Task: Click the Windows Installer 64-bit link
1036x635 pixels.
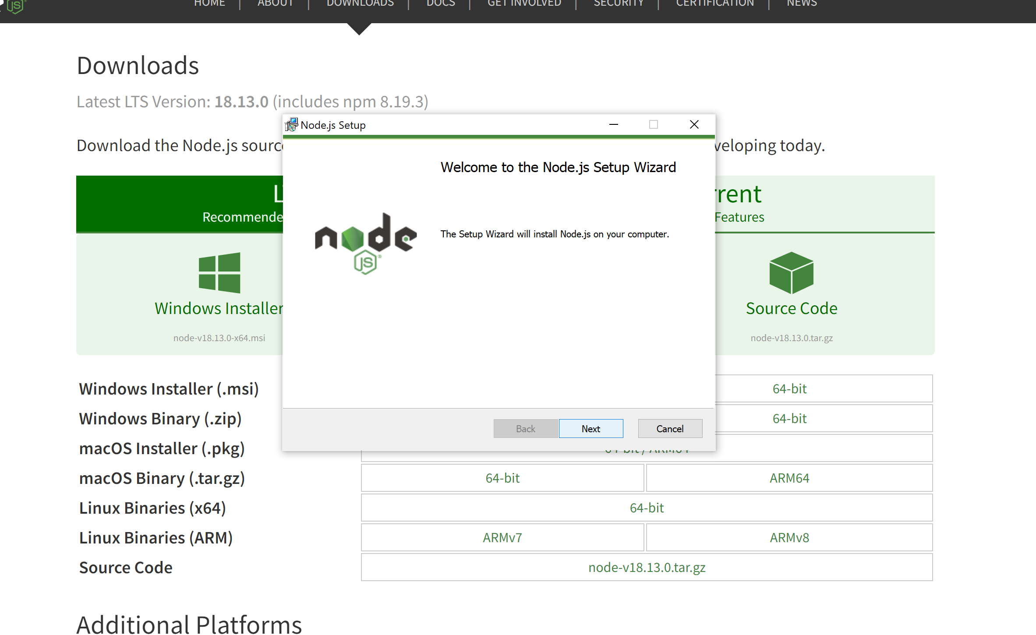Action: (x=789, y=388)
